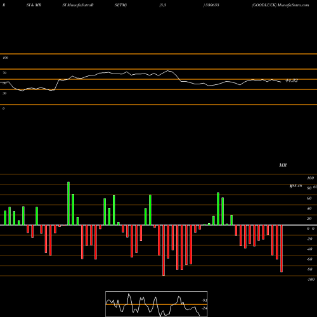Image resolution: width=317 pixels, height=317 pixels.
Task: Click the MR axis label 20
Action: click(x=309, y=219)
